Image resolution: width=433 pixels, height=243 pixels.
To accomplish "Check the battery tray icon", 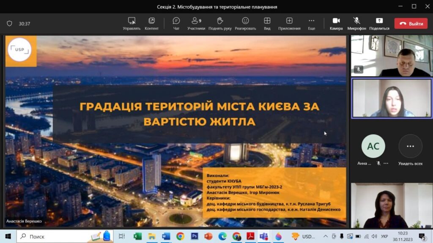I will click(358, 236).
